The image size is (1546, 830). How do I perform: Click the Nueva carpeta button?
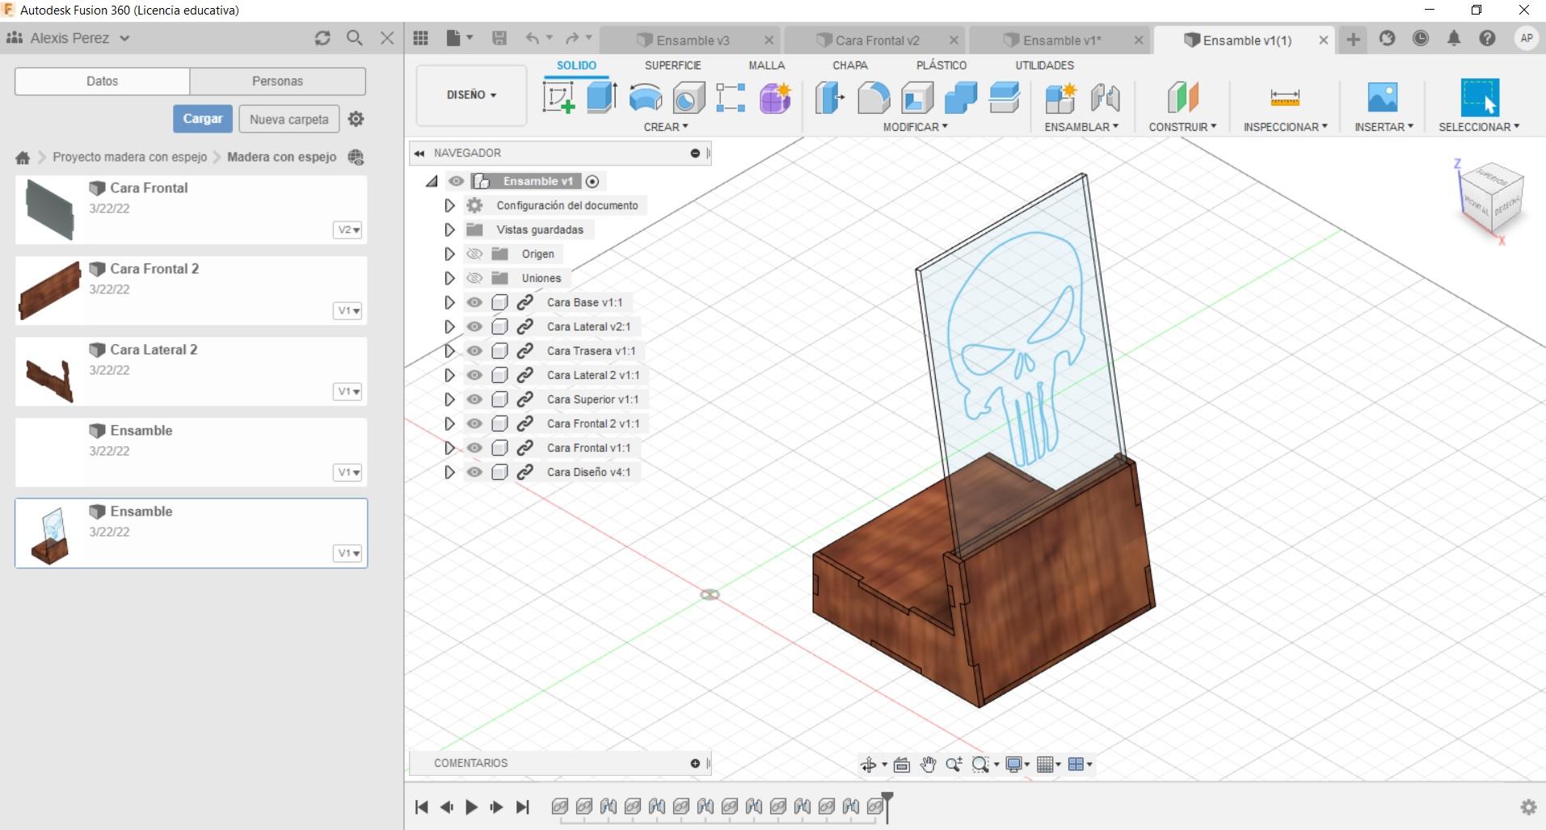click(x=289, y=119)
